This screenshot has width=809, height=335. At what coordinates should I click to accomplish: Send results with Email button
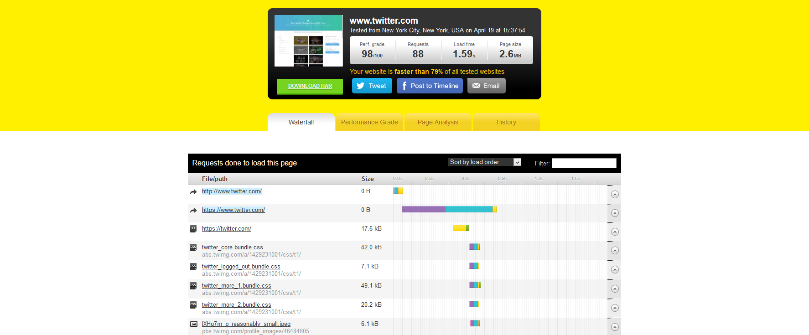click(487, 86)
